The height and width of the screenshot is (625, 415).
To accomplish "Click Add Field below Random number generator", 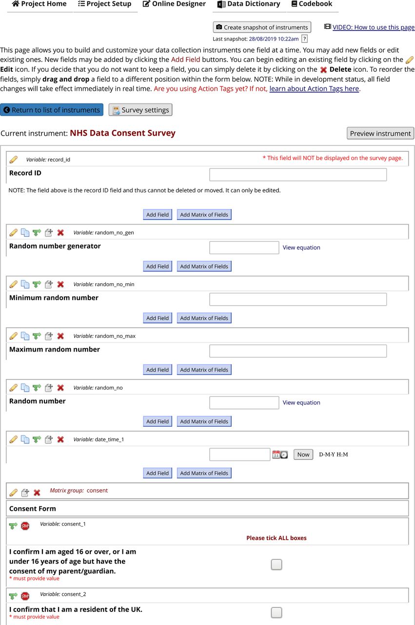I will pyautogui.click(x=158, y=266).
